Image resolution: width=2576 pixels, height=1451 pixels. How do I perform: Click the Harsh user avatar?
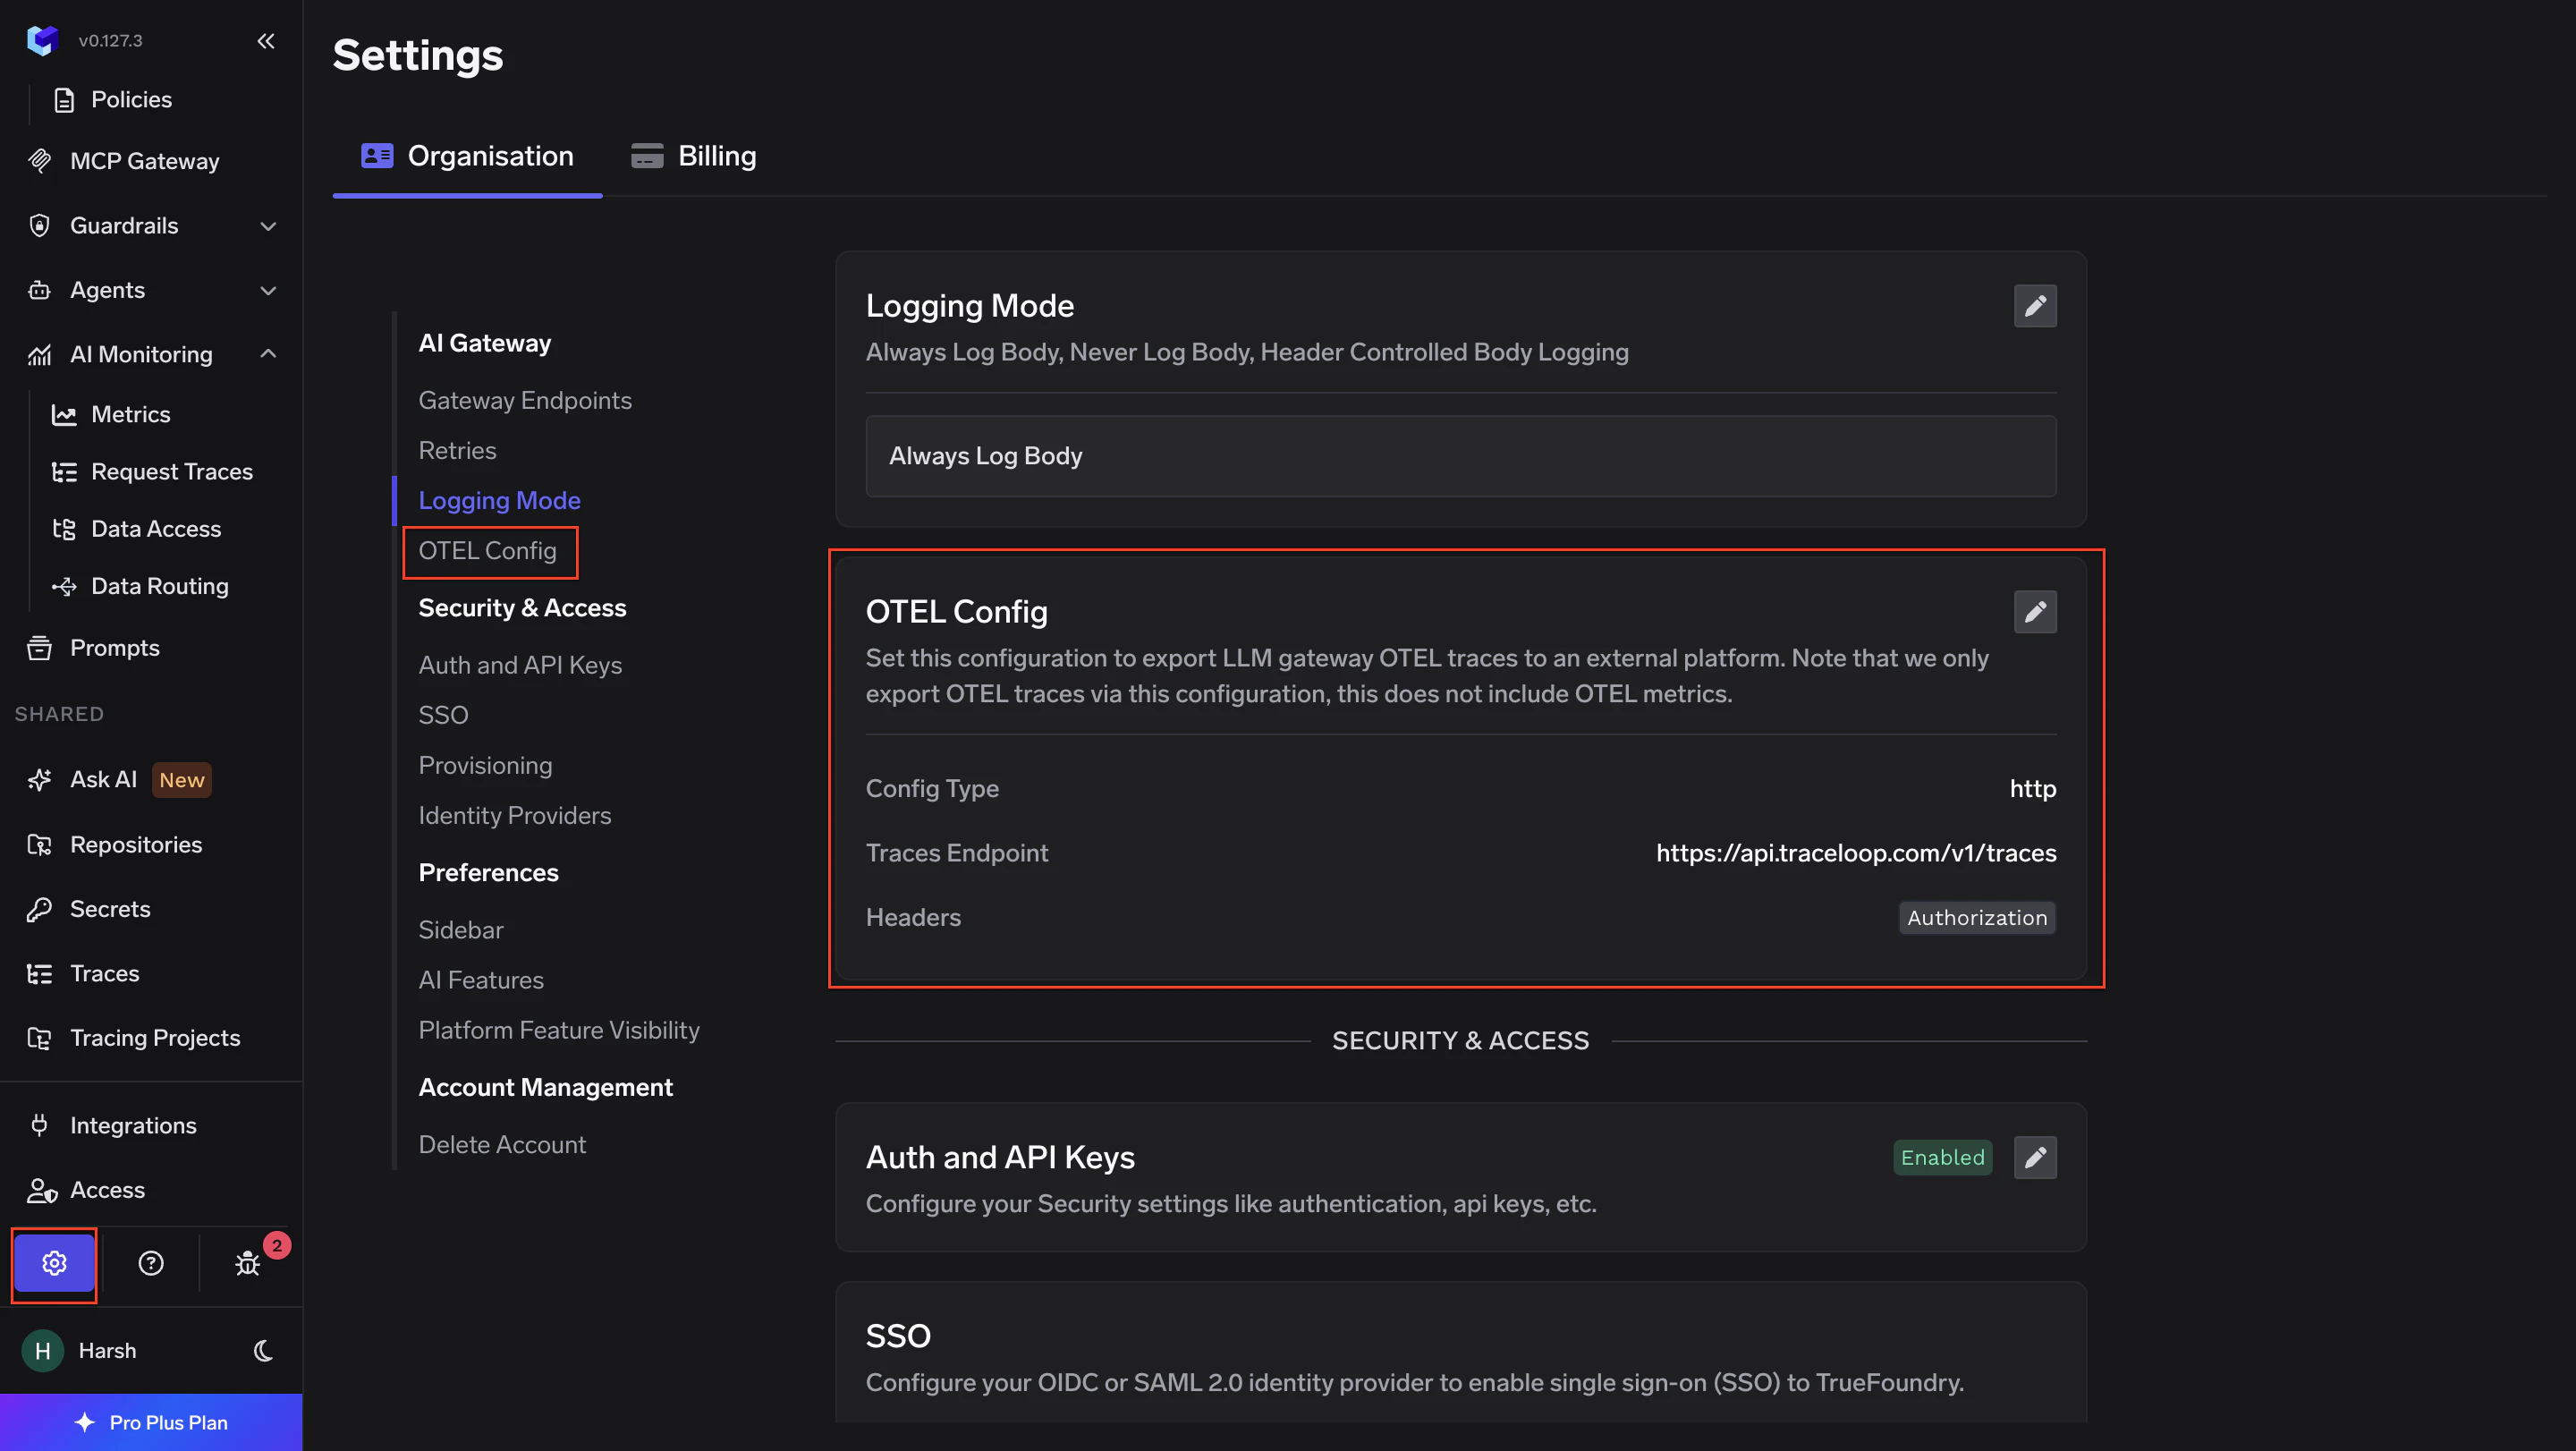(43, 1351)
